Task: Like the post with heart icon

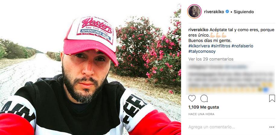Action: pyautogui.click(x=192, y=98)
